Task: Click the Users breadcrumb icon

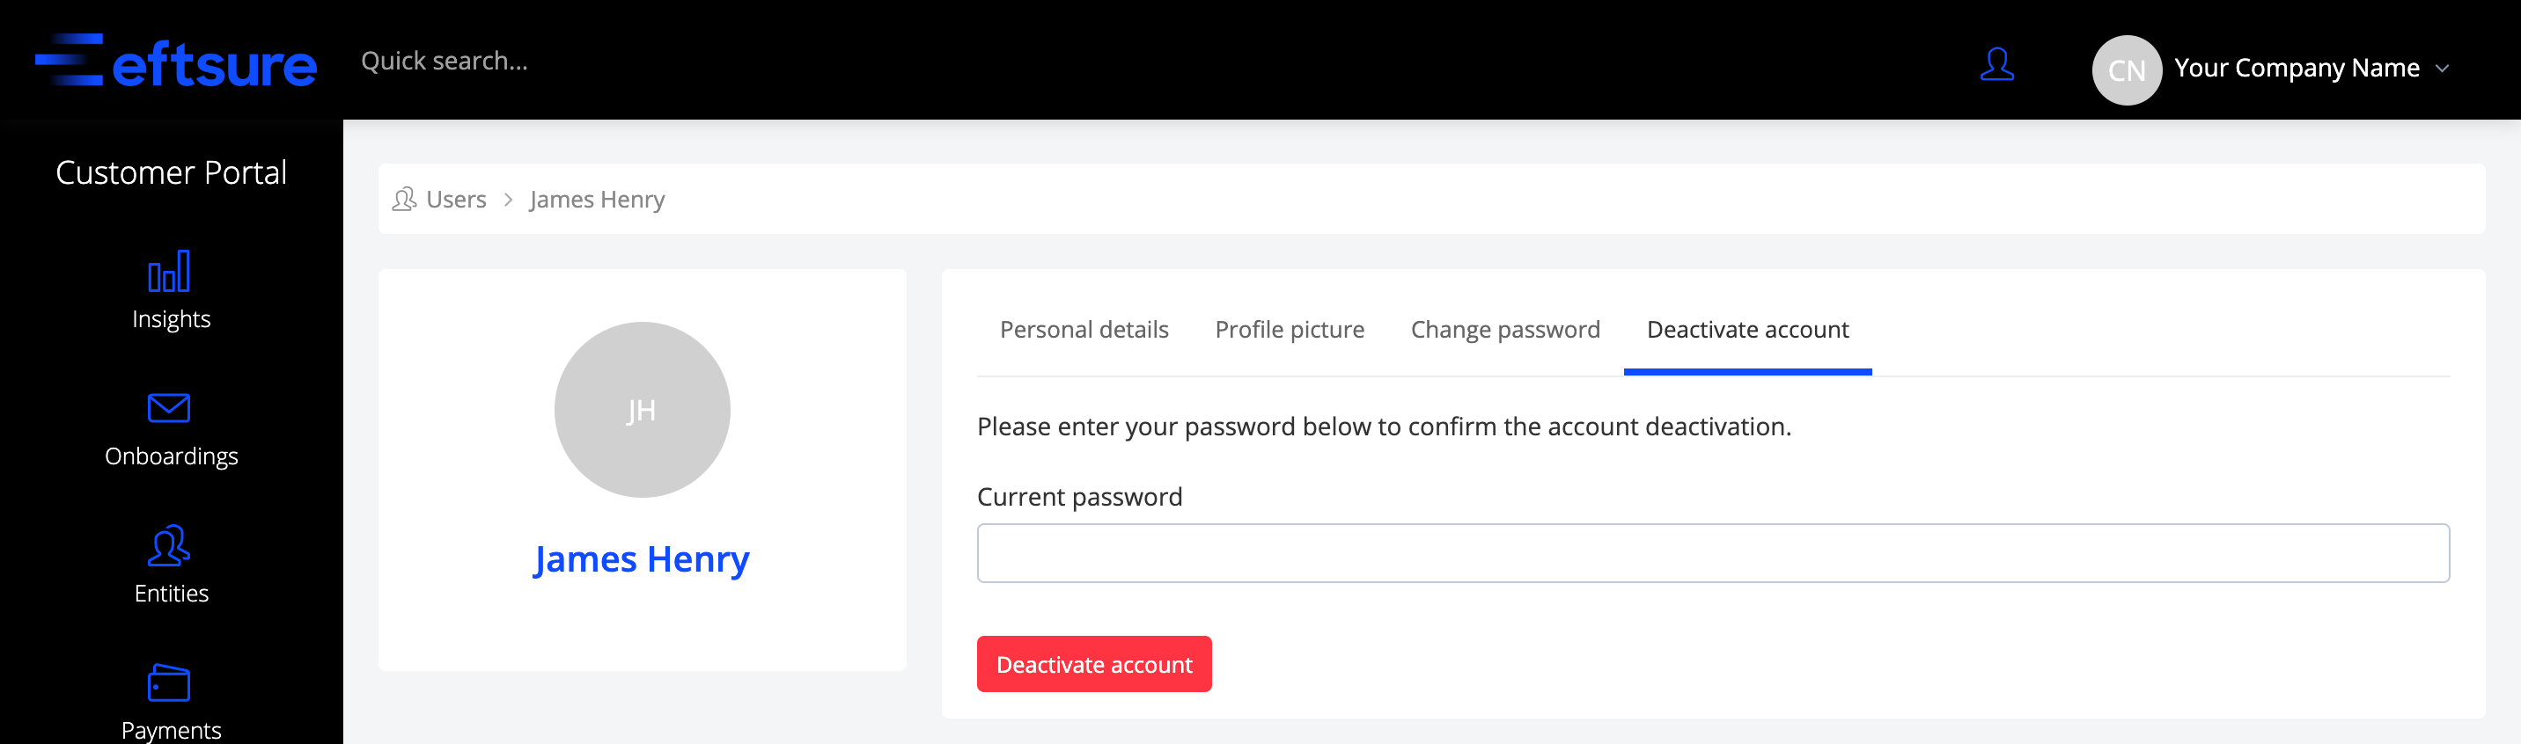Action: click(404, 200)
